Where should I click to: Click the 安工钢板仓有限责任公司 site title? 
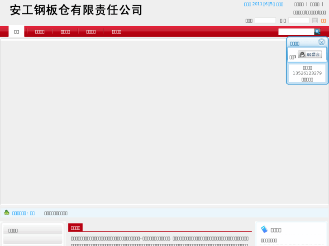[76, 10]
